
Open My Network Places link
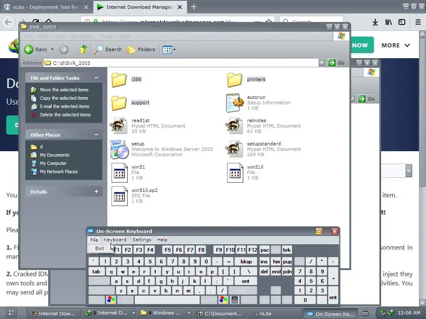coord(59,172)
